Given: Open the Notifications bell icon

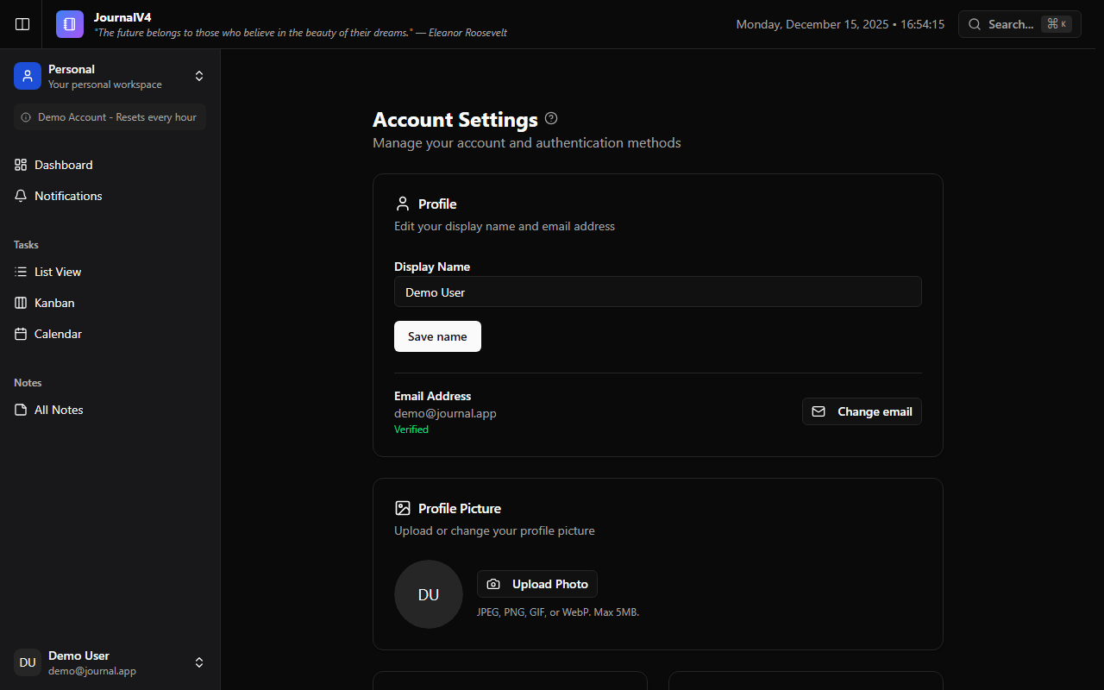Looking at the screenshot, I should [x=21, y=196].
